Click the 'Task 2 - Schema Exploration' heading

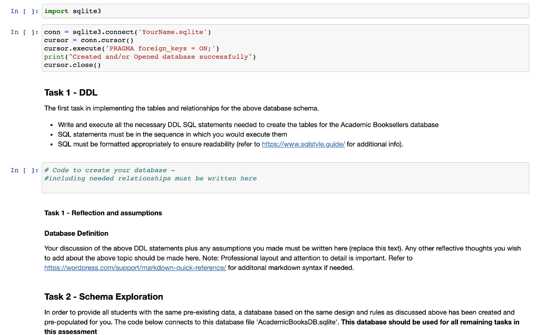click(x=104, y=297)
